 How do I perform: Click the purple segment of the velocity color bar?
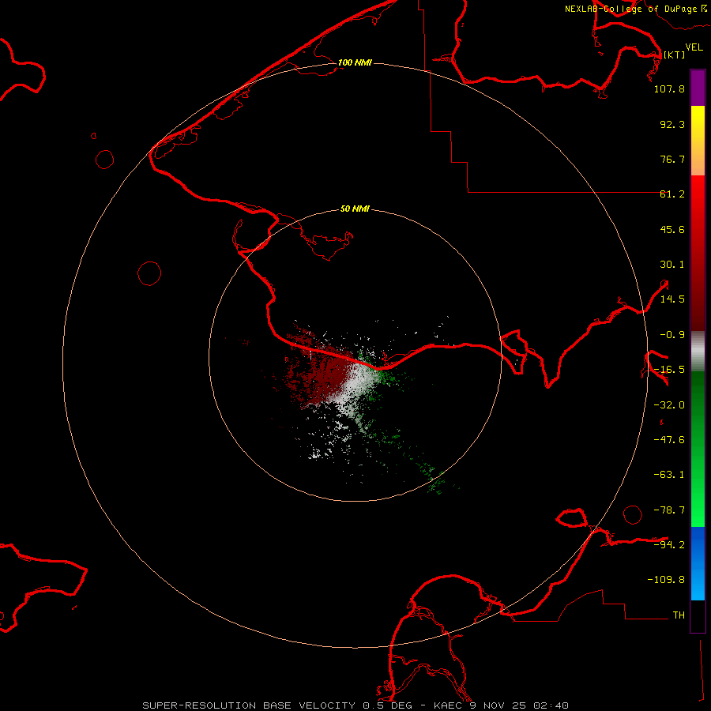click(x=698, y=88)
